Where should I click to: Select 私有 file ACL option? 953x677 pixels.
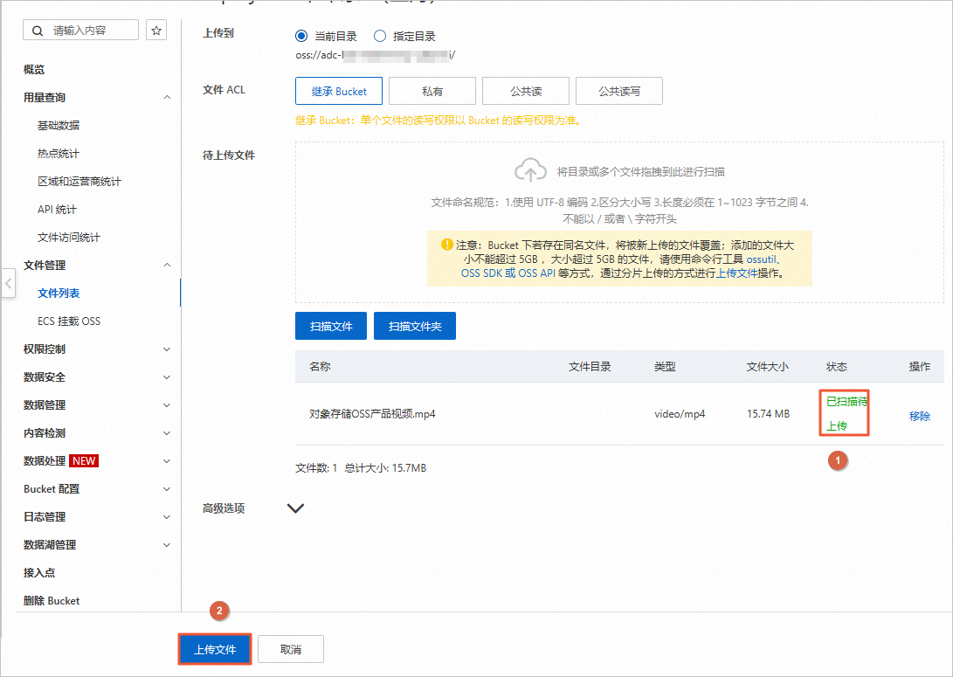pyautogui.click(x=432, y=90)
